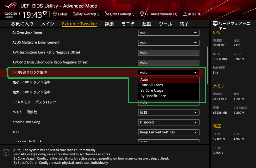Select the メモリー周波数 label

(x=25, y=112)
